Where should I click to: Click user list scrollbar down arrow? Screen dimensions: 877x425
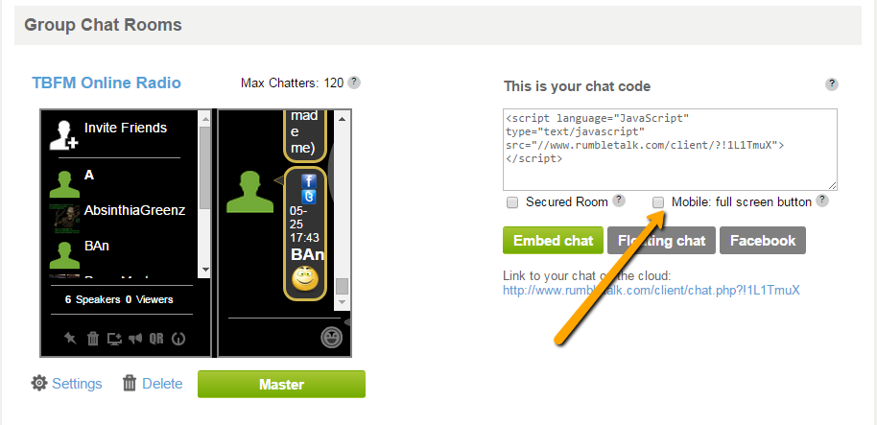[204, 271]
